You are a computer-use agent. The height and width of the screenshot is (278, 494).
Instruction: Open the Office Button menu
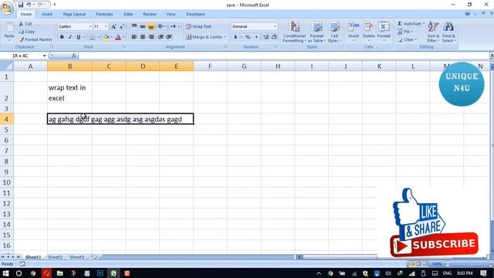(7, 8)
